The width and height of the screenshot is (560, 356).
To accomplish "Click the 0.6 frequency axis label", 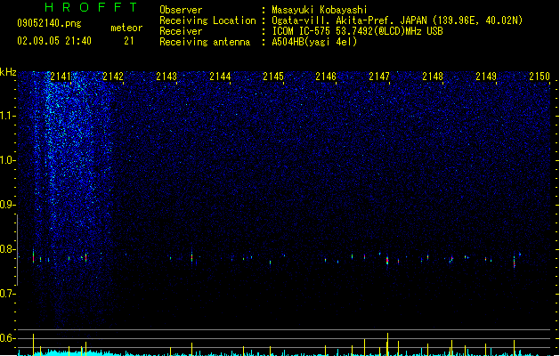I will (7, 338).
